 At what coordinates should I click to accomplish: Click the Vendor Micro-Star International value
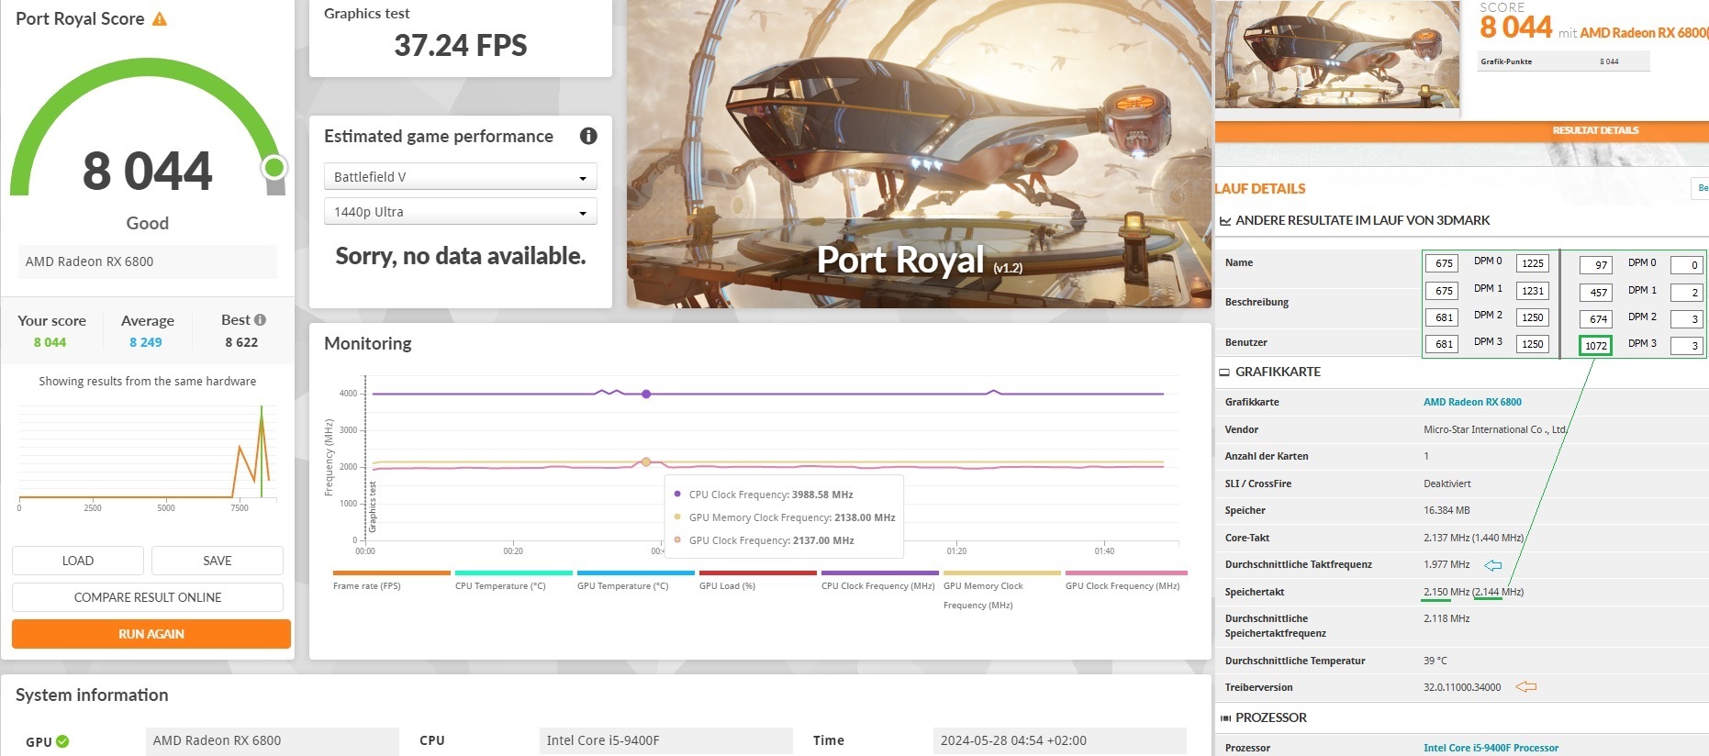tap(1494, 429)
